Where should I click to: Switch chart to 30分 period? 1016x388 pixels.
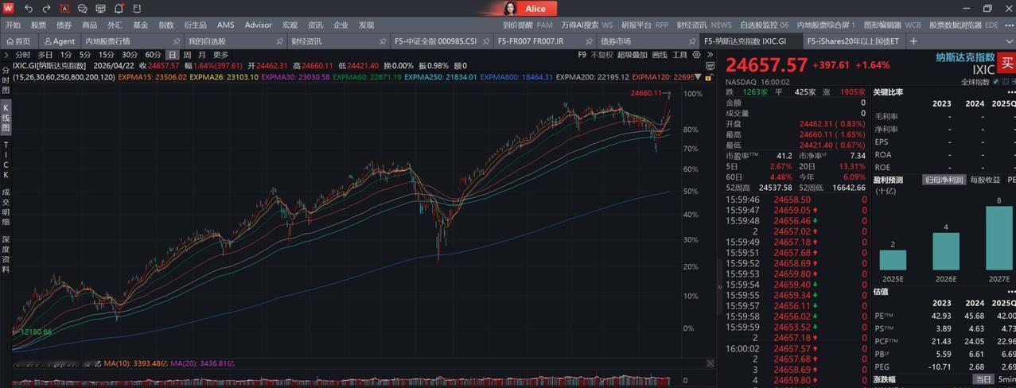click(x=130, y=55)
